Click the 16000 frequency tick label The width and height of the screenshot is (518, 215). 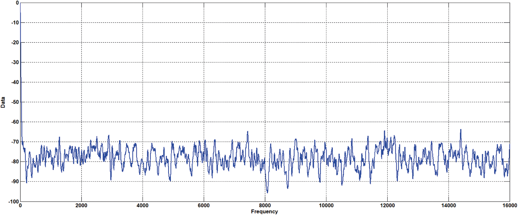[509, 205]
